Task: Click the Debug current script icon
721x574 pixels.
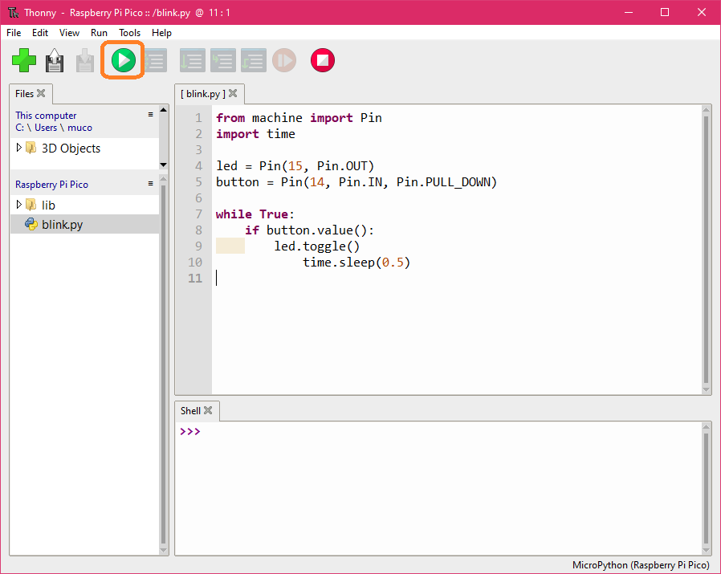Action: 156,60
